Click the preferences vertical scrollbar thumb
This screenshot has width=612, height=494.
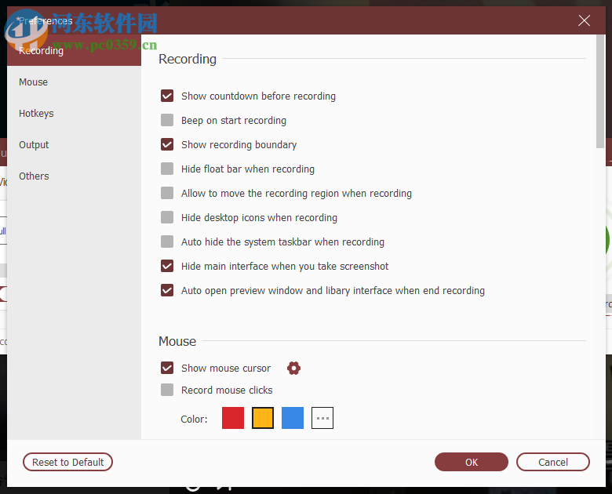tap(600, 91)
